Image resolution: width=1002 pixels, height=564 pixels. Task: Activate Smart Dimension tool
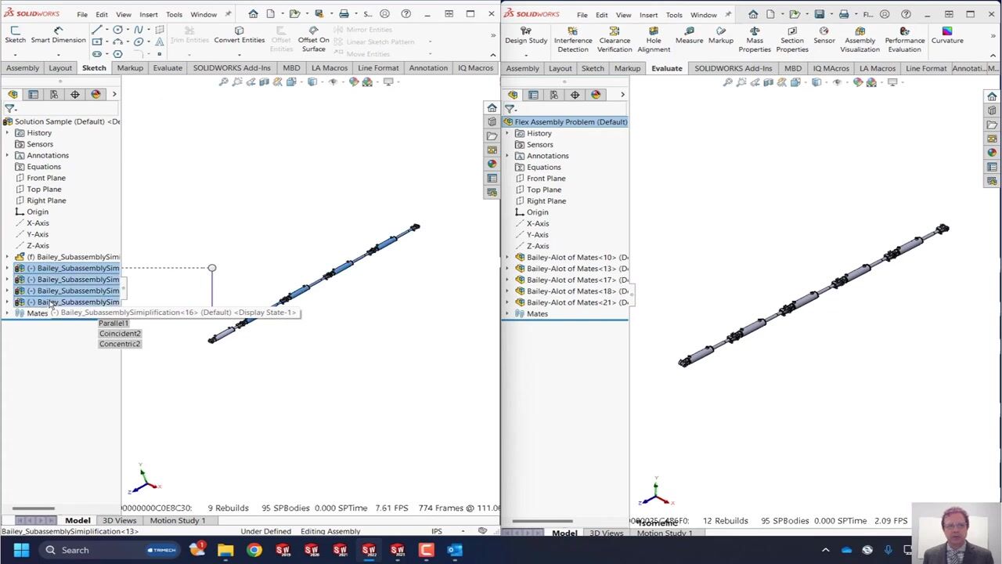point(58,36)
